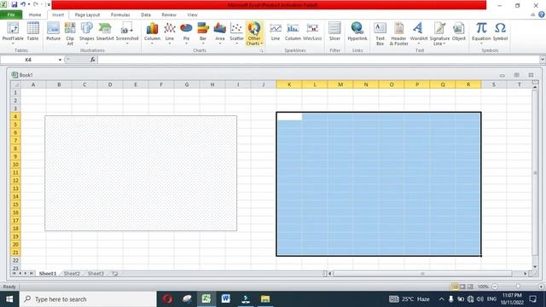
Task: Click the Name Box showing K4
Action: pyautogui.click(x=28, y=60)
